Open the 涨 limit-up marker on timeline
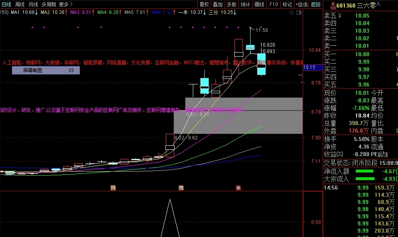The height and width of the screenshot is (237, 398). [238, 188]
